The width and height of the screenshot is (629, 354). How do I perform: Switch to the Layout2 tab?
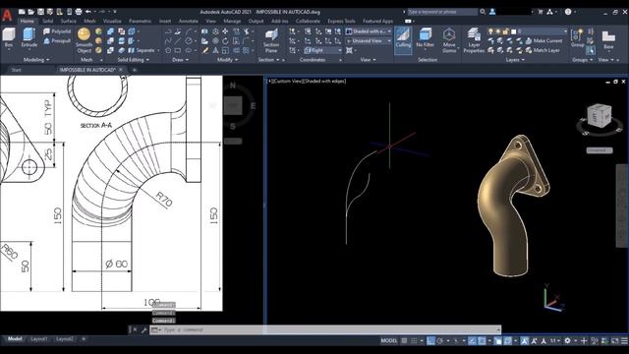click(x=65, y=339)
